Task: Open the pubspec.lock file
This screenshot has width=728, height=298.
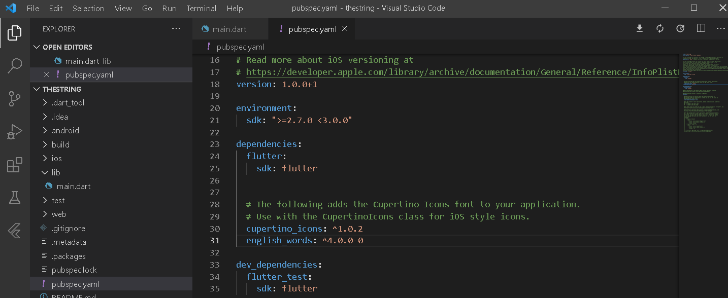Action: tap(111, 270)
